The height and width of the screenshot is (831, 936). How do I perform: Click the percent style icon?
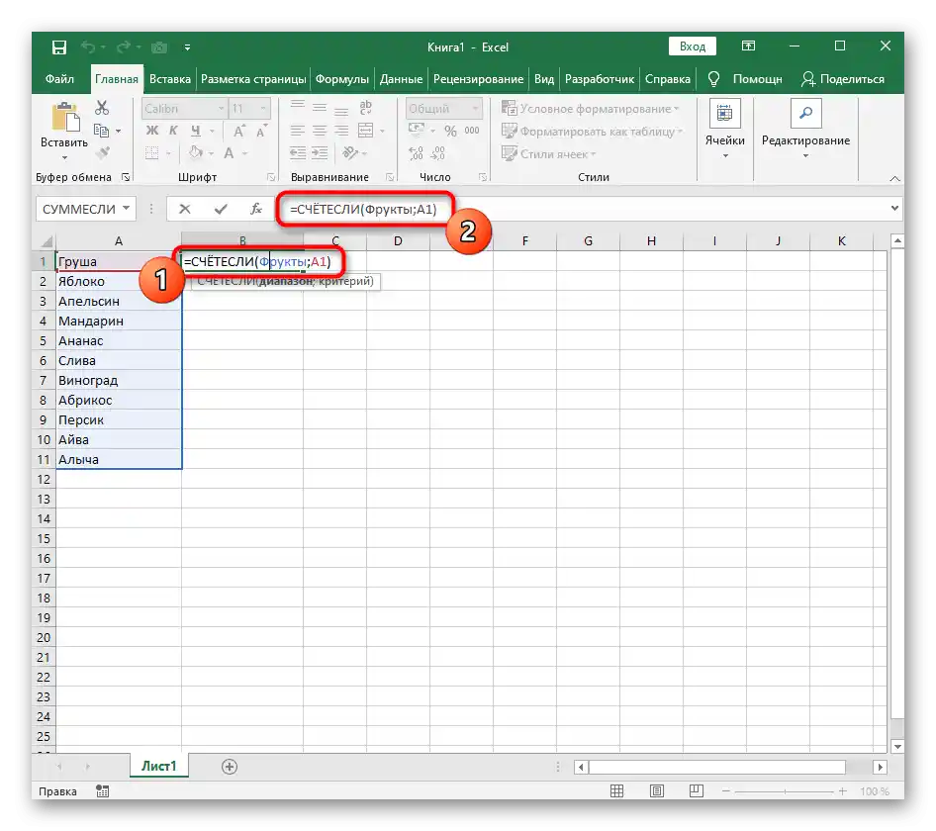click(451, 131)
